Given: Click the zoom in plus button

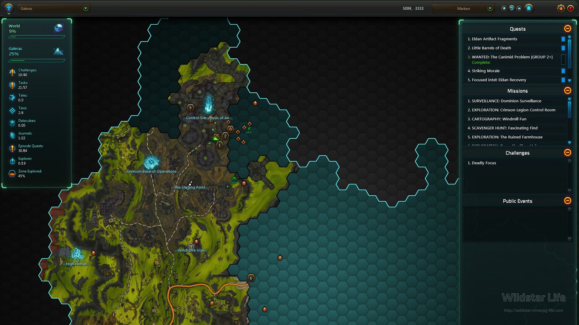Looking at the screenshot, I should click(504, 8).
